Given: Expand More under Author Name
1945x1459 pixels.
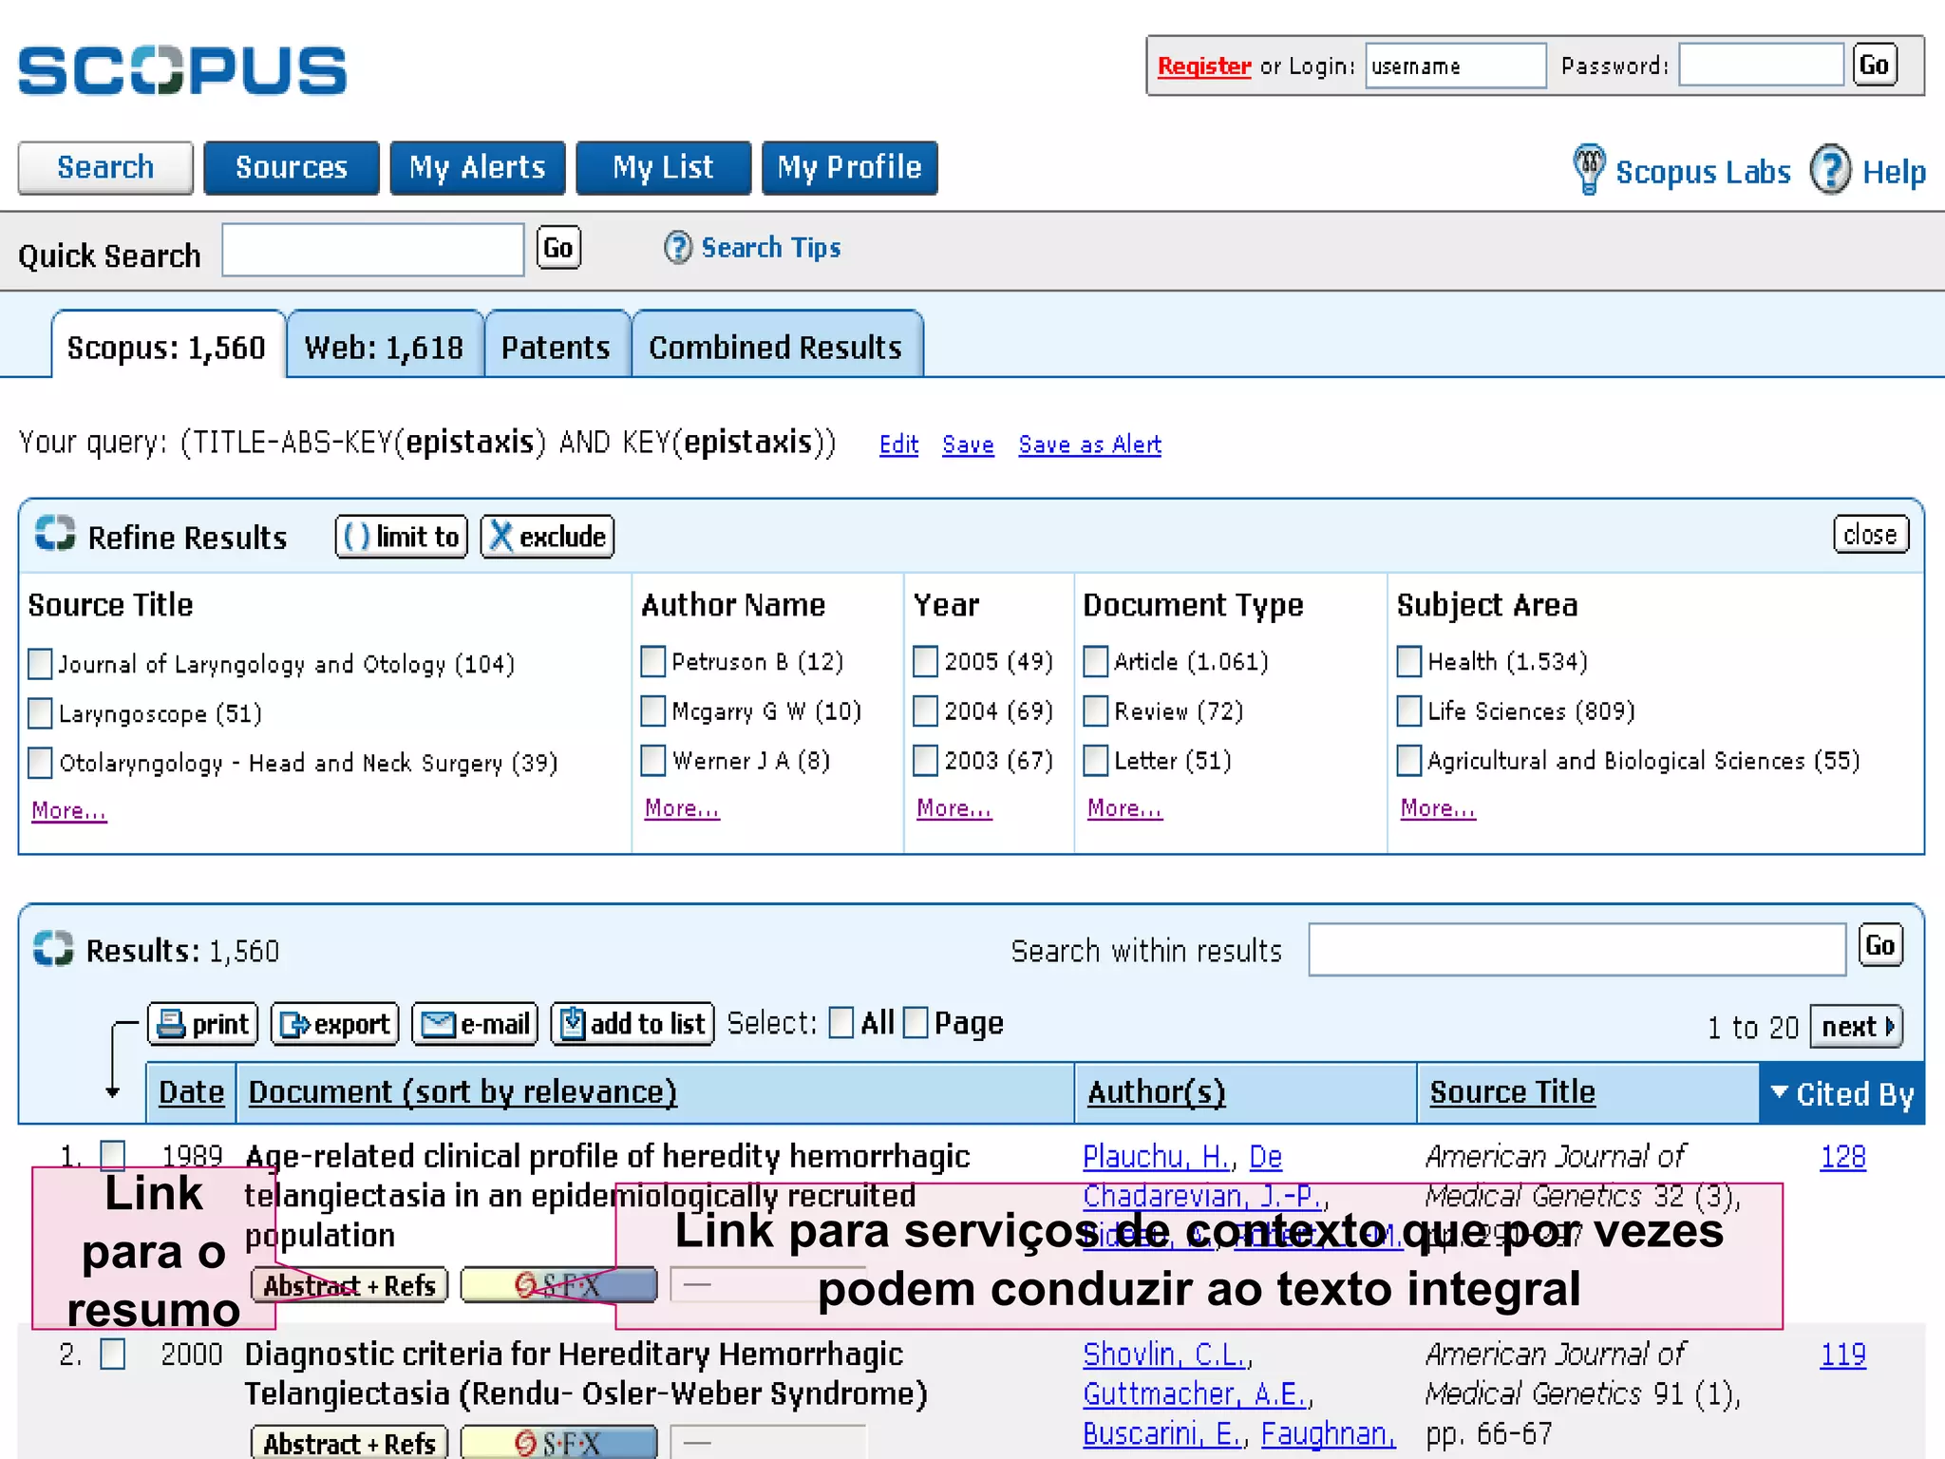Looking at the screenshot, I should pos(681,808).
